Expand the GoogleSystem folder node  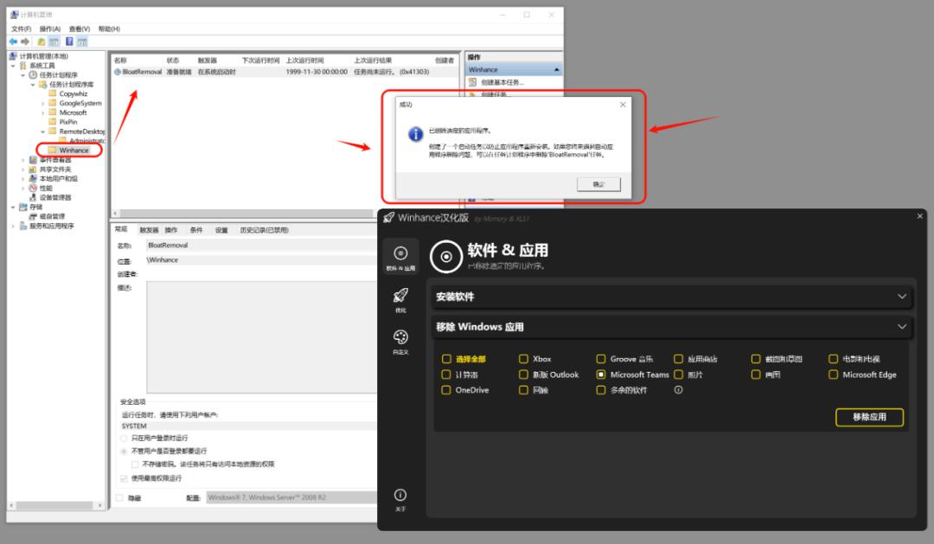43,103
